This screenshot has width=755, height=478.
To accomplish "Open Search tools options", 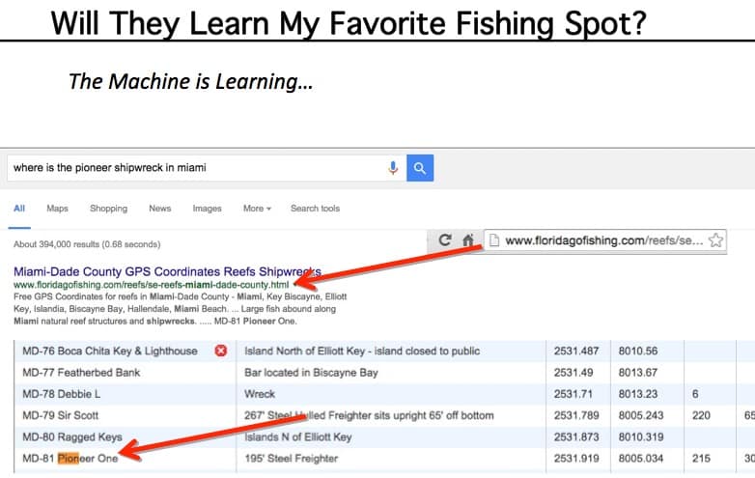I will click(315, 209).
